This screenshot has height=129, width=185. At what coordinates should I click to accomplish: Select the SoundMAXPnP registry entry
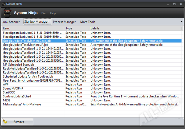click(13, 88)
